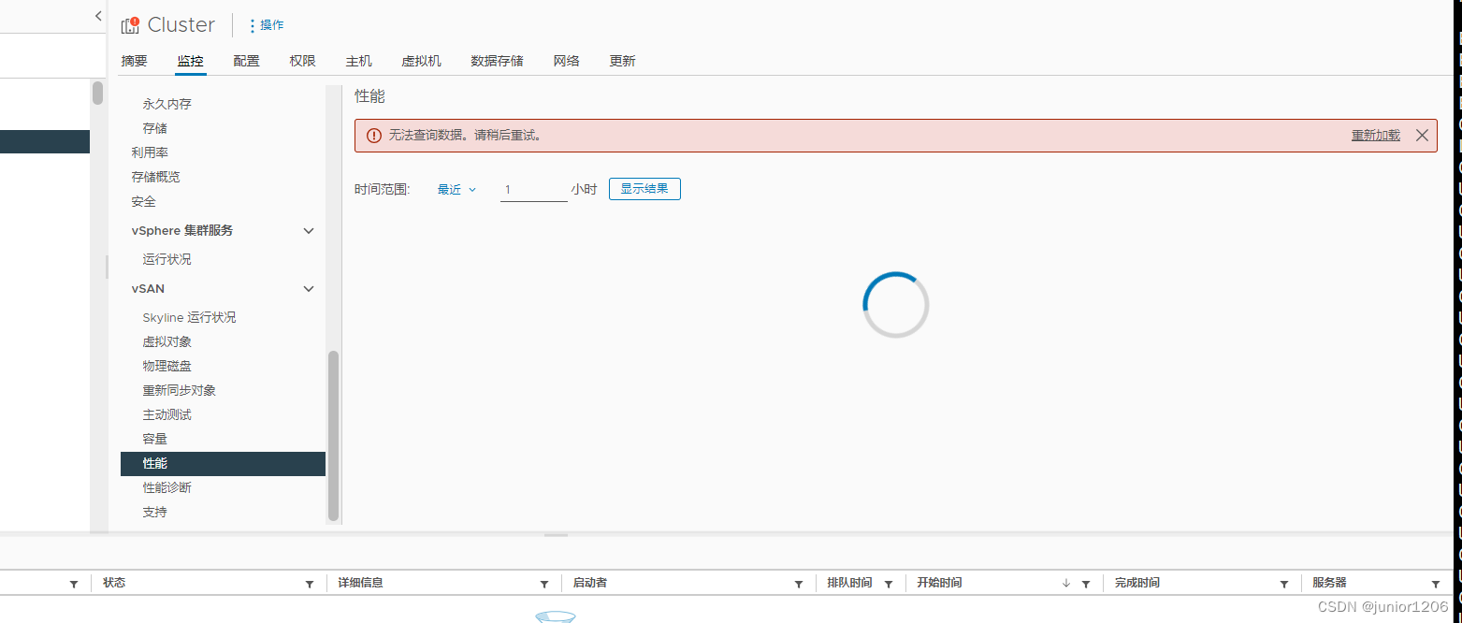Open the 利用率 monitor page
This screenshot has width=1462, height=623.
tap(150, 152)
